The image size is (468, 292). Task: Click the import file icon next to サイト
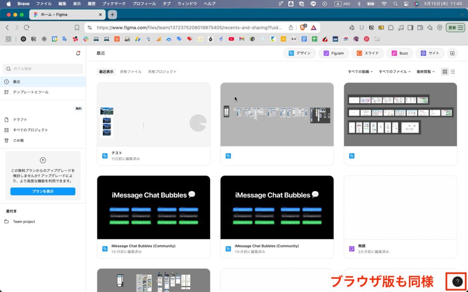(x=452, y=53)
